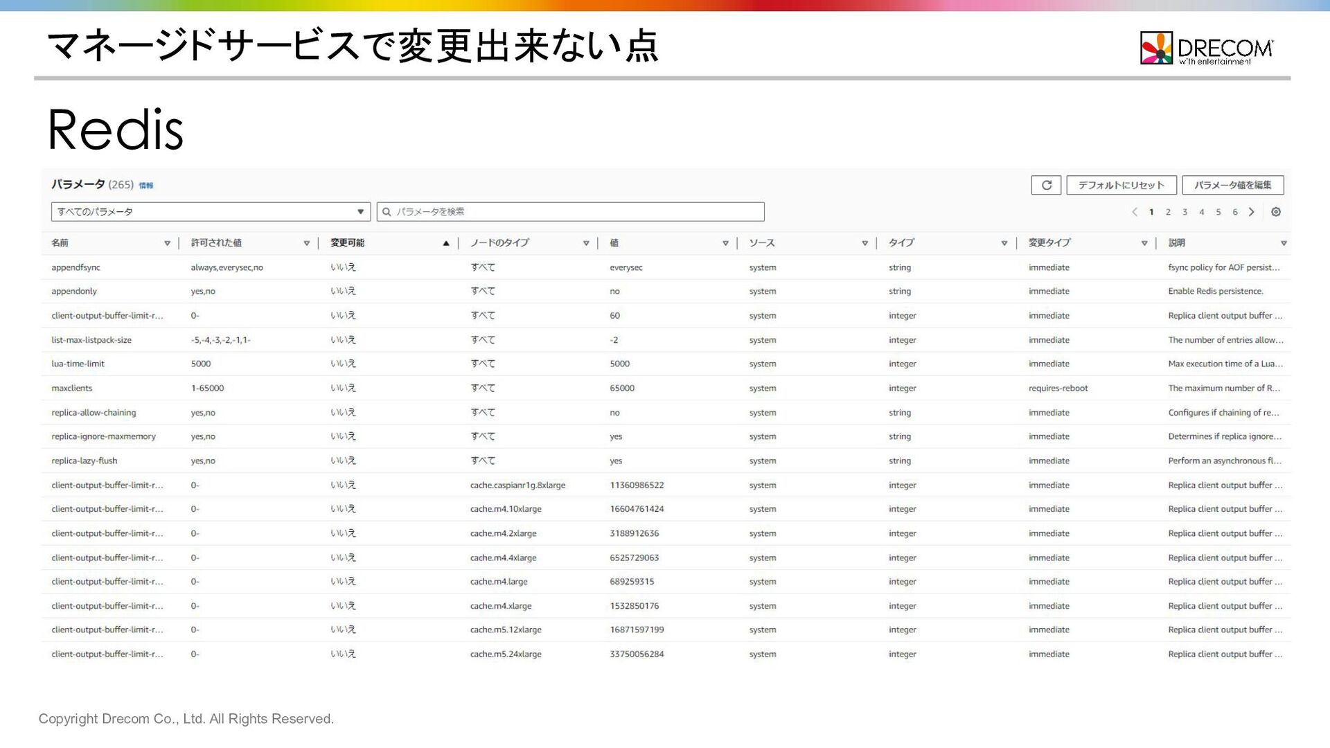Toggle 変更可能 ascending sort arrow
Viewport: 1330px width, 748px height.
[446, 243]
